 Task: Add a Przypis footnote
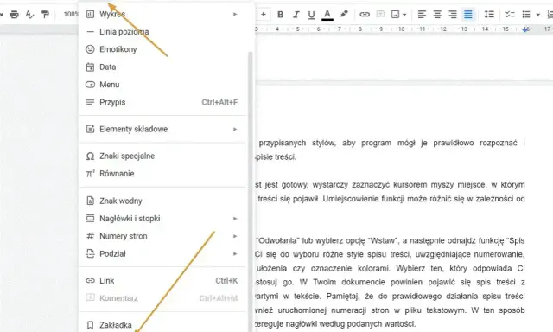click(162, 102)
